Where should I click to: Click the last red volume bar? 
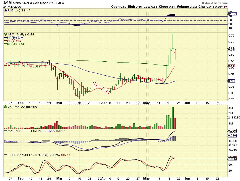click(175, 123)
